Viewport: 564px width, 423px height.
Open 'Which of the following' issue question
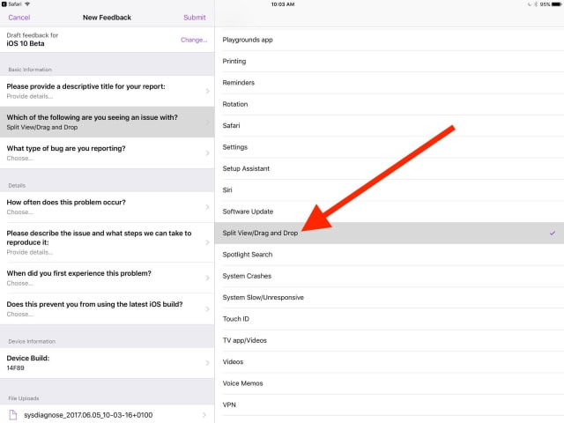pos(108,122)
